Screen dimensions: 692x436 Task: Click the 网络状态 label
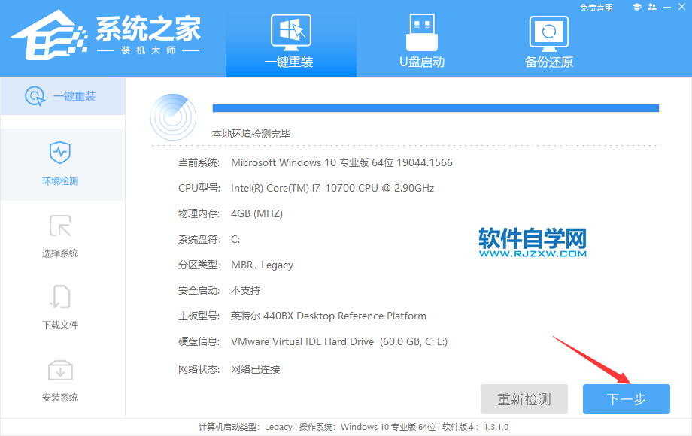tap(199, 369)
